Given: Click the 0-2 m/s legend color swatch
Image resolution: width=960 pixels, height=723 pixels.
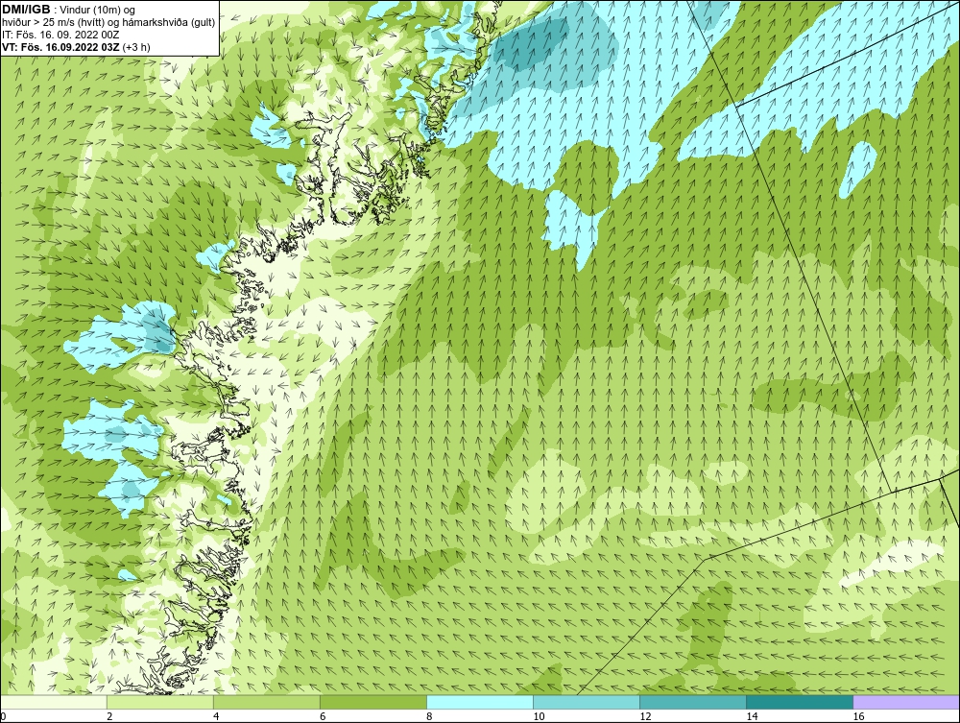Looking at the screenshot, I should point(53,702).
